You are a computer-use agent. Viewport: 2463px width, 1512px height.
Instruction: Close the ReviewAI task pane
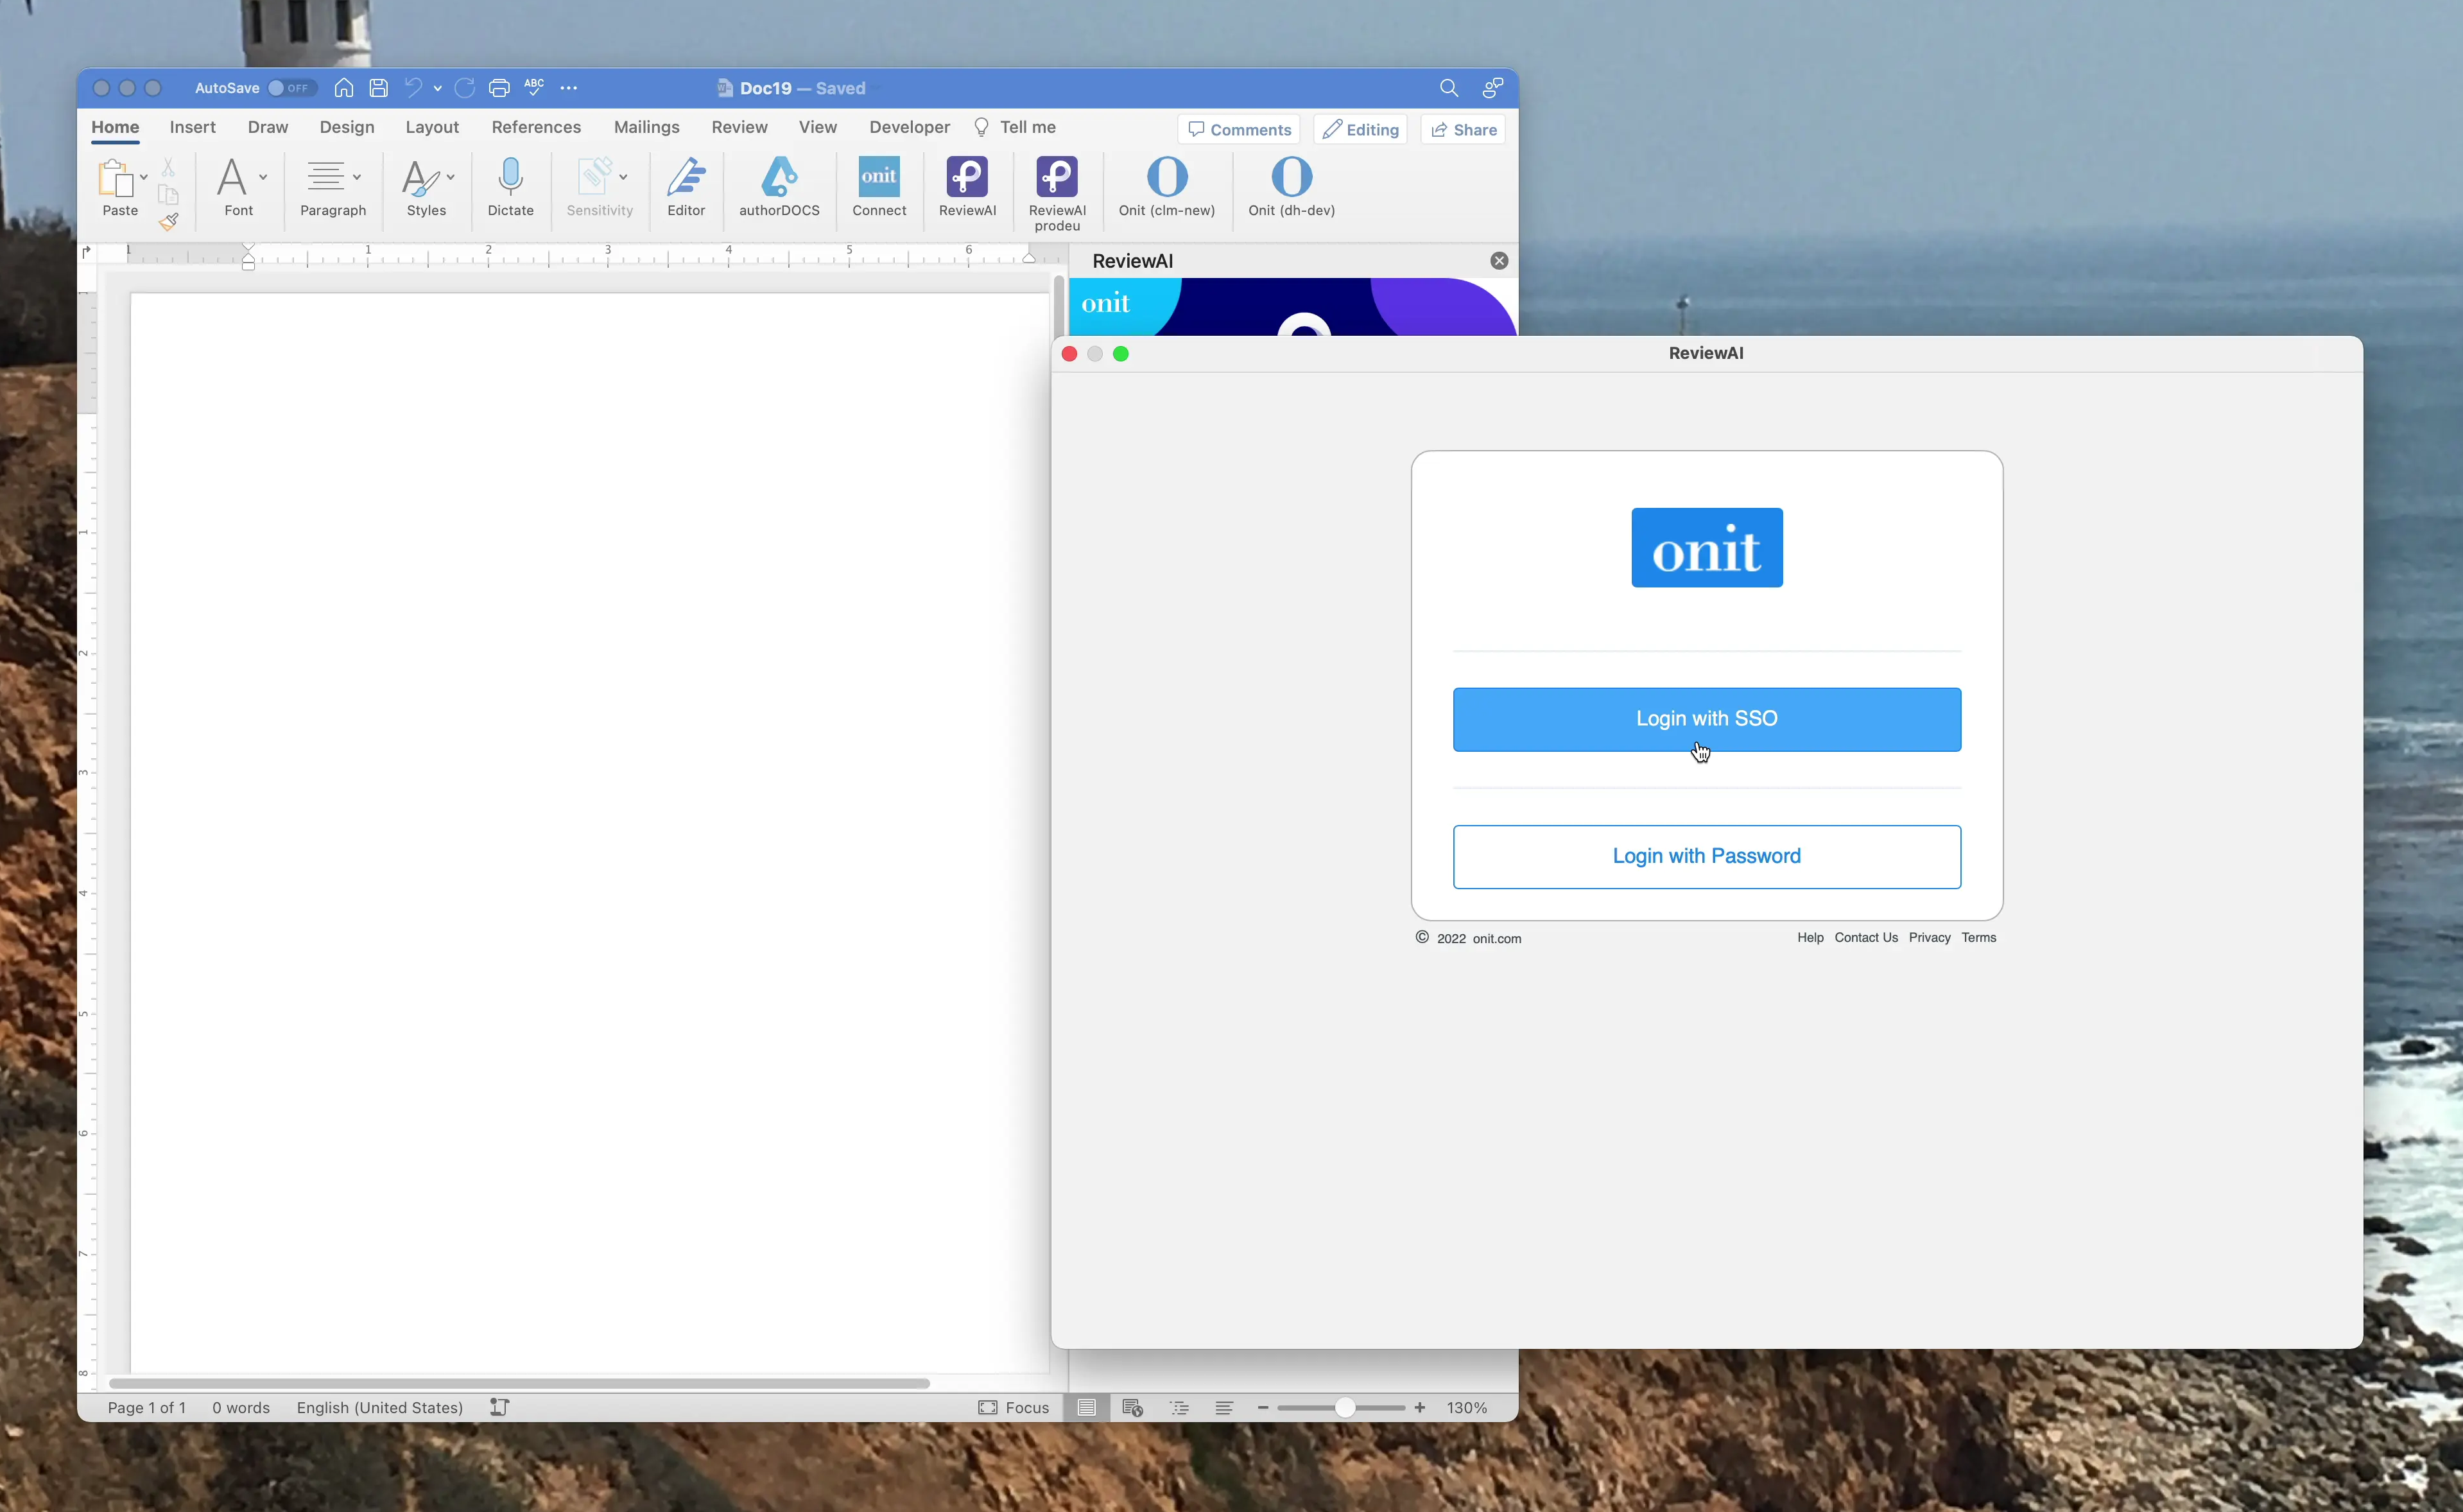tap(1498, 261)
